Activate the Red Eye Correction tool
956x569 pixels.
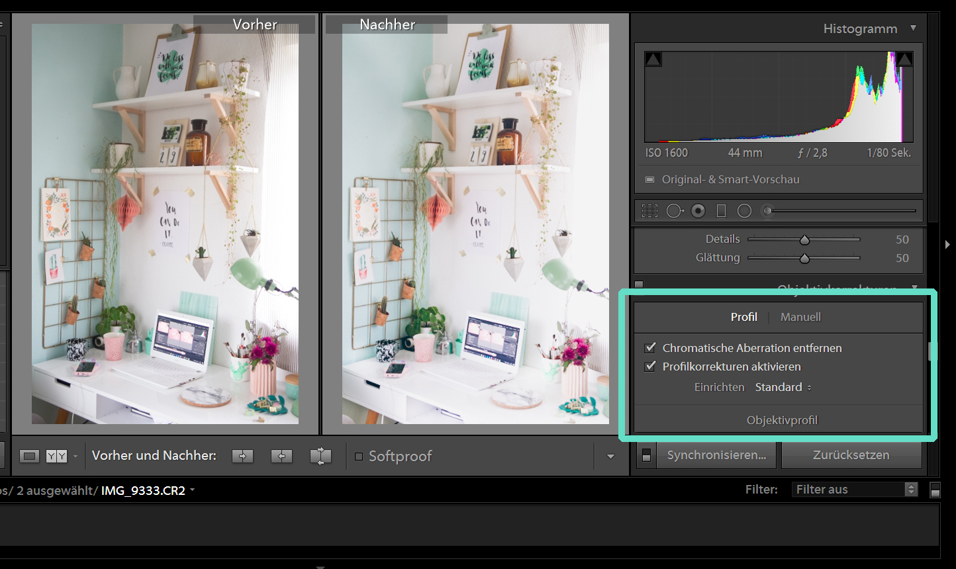pos(698,211)
